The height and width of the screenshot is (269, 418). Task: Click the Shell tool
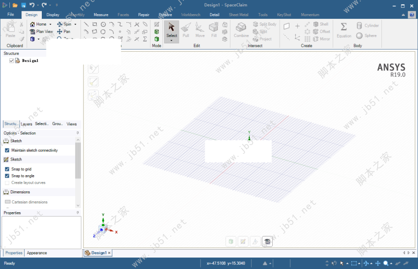coord(321,24)
